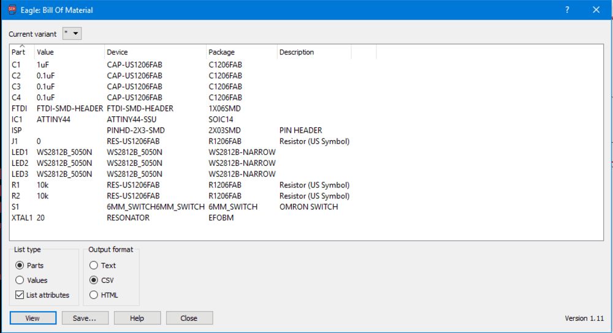Screen dimensions: 613x333
Task: Click the 1X06SMD package cell
Action: (x=224, y=108)
